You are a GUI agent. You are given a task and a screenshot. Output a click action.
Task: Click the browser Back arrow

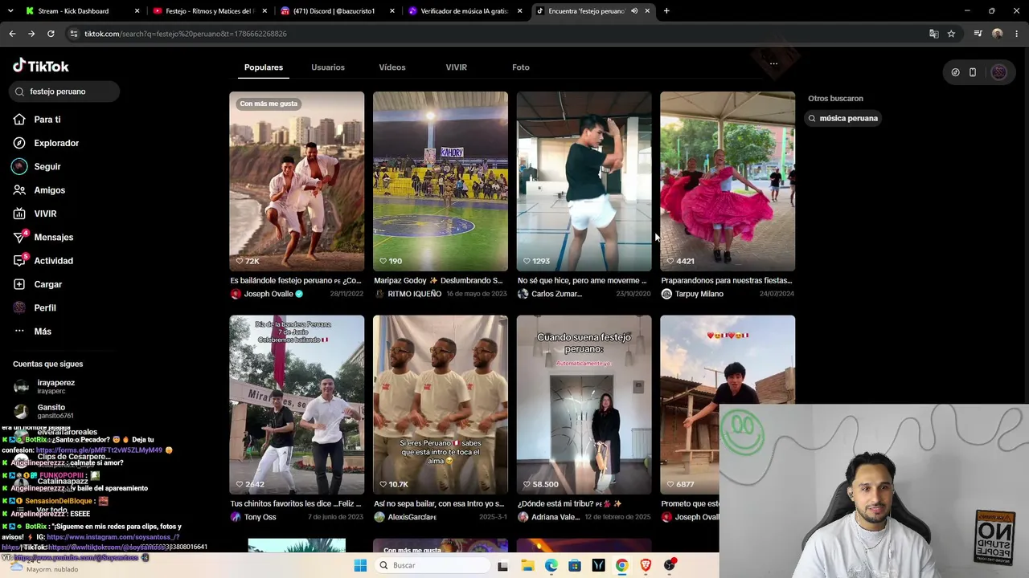[12, 34]
